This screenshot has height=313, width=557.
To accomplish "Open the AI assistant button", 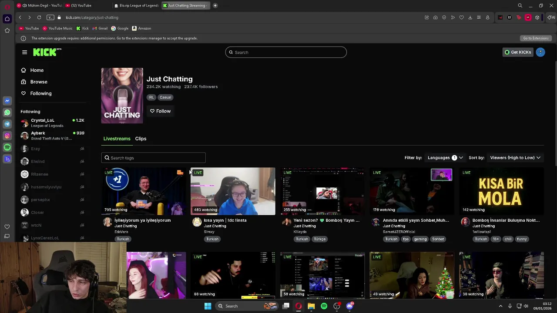I will [551, 17].
